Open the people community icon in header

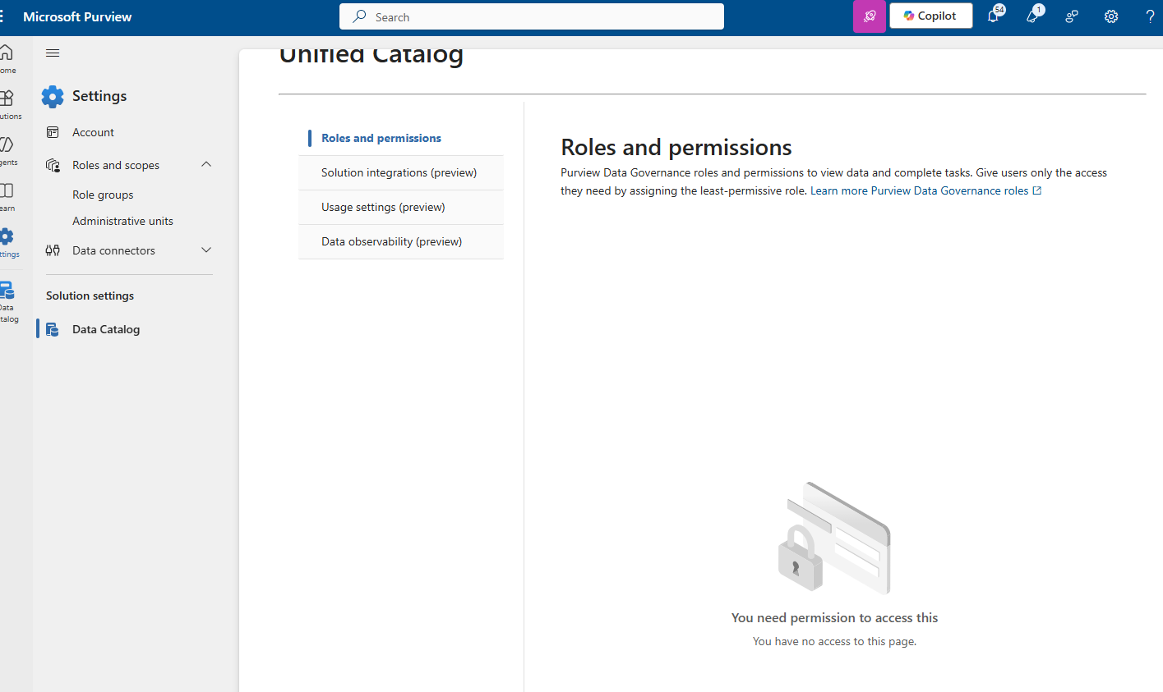1072,16
